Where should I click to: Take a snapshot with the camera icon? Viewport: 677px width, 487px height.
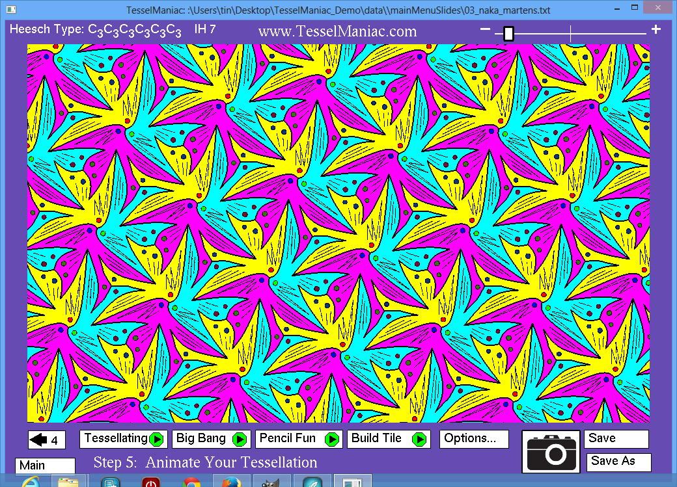pyautogui.click(x=551, y=452)
